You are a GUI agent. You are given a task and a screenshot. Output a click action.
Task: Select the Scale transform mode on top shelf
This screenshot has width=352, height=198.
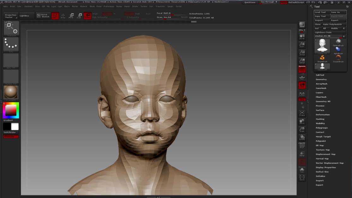[79, 16]
